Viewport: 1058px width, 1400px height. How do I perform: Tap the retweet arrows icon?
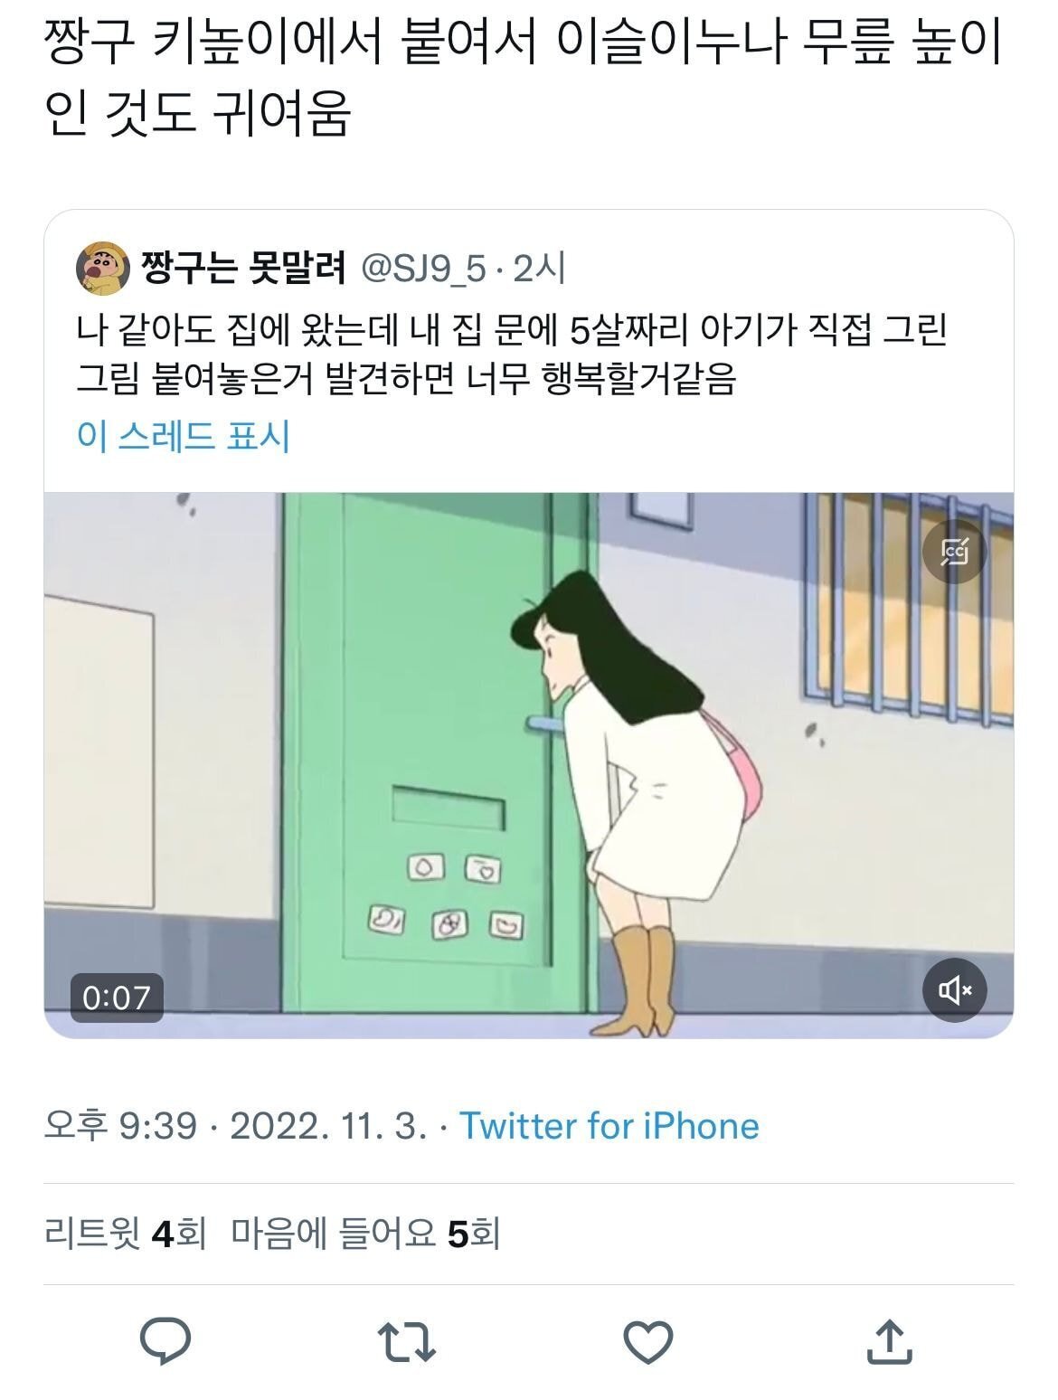pyautogui.click(x=406, y=1342)
